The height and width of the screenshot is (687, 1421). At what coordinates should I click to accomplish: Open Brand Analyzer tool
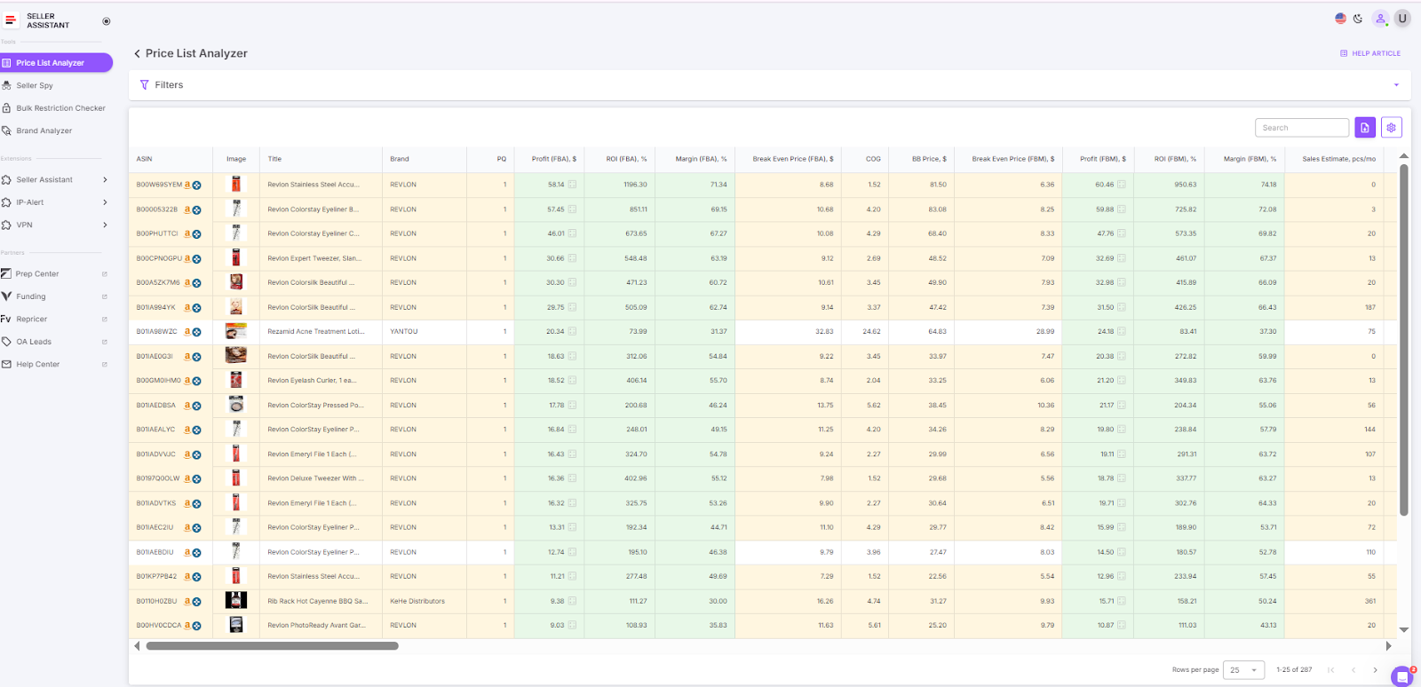pyautogui.click(x=44, y=130)
